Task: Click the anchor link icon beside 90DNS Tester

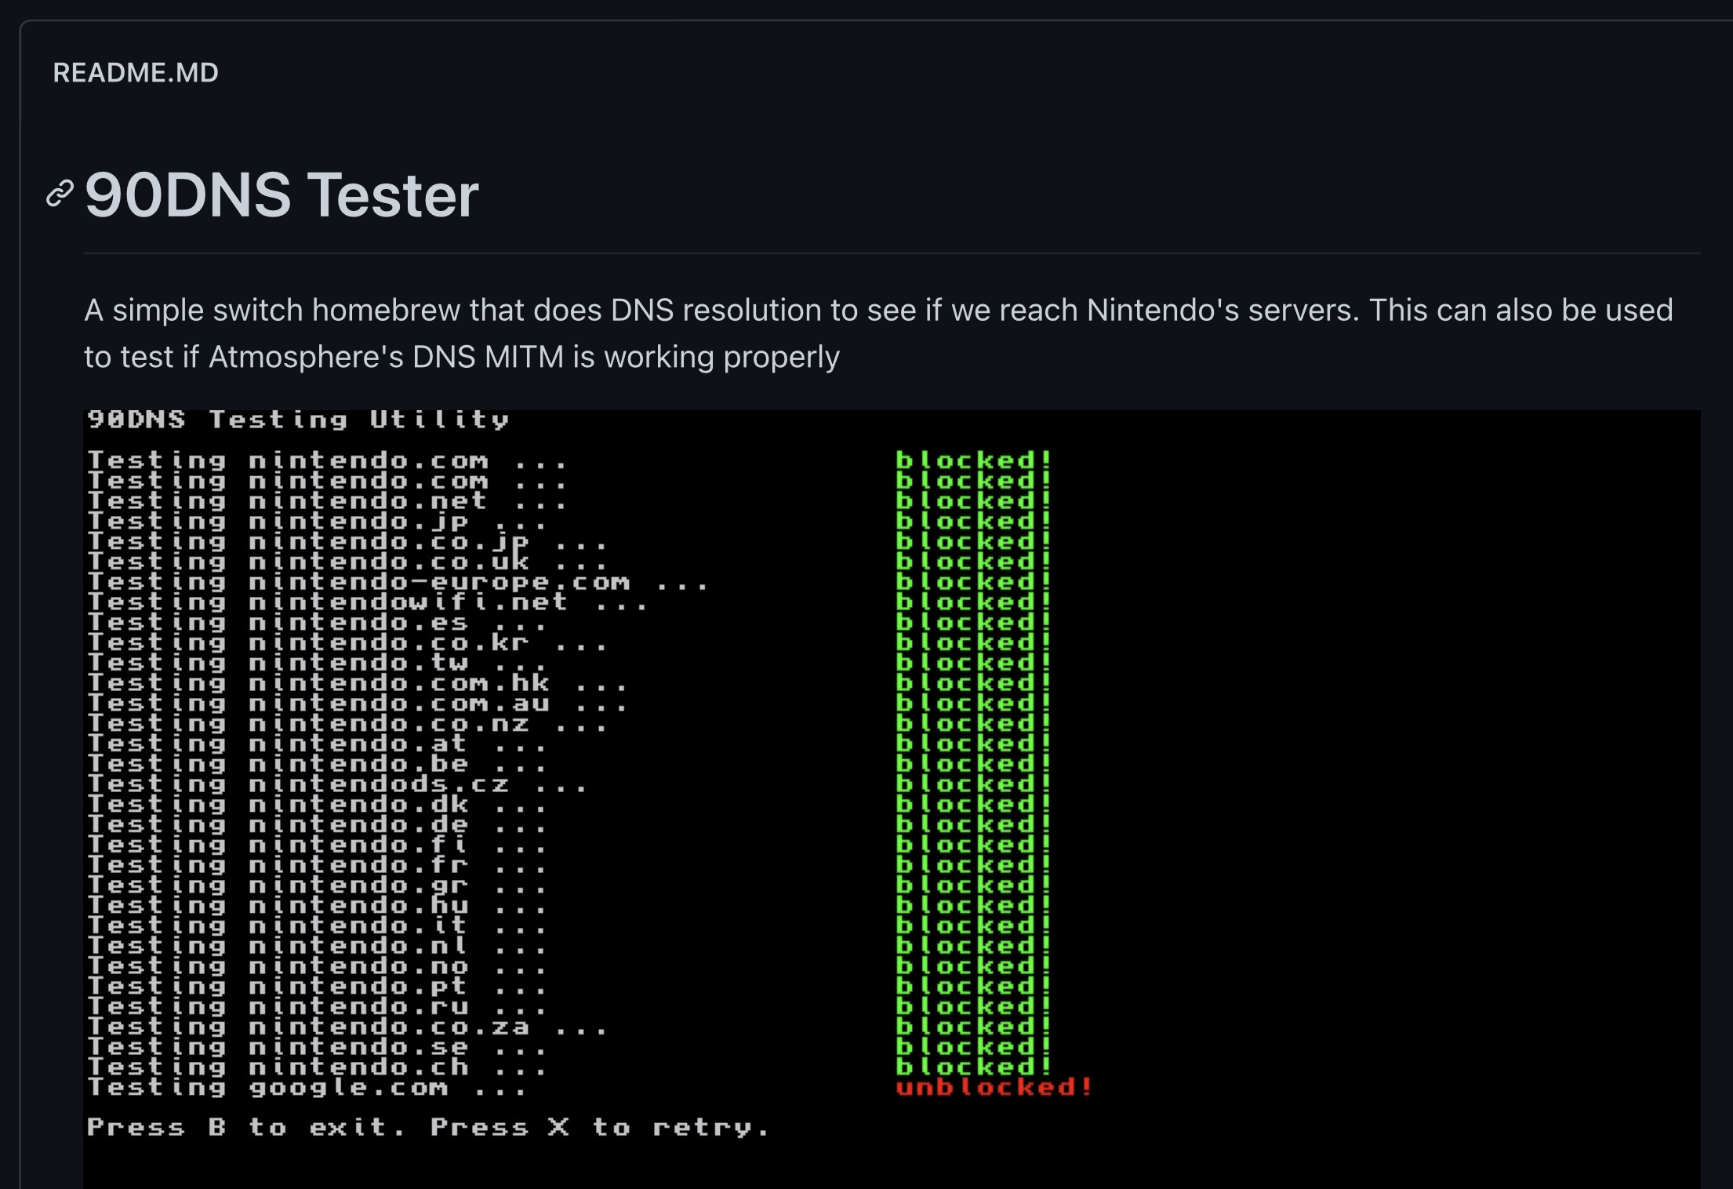Action: 60,194
